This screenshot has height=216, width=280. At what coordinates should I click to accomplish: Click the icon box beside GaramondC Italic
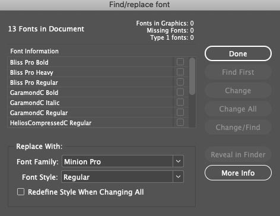tap(180, 102)
